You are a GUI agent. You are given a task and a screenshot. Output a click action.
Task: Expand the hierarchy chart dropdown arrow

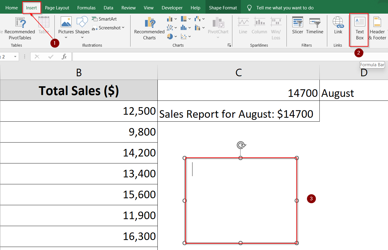click(189, 19)
